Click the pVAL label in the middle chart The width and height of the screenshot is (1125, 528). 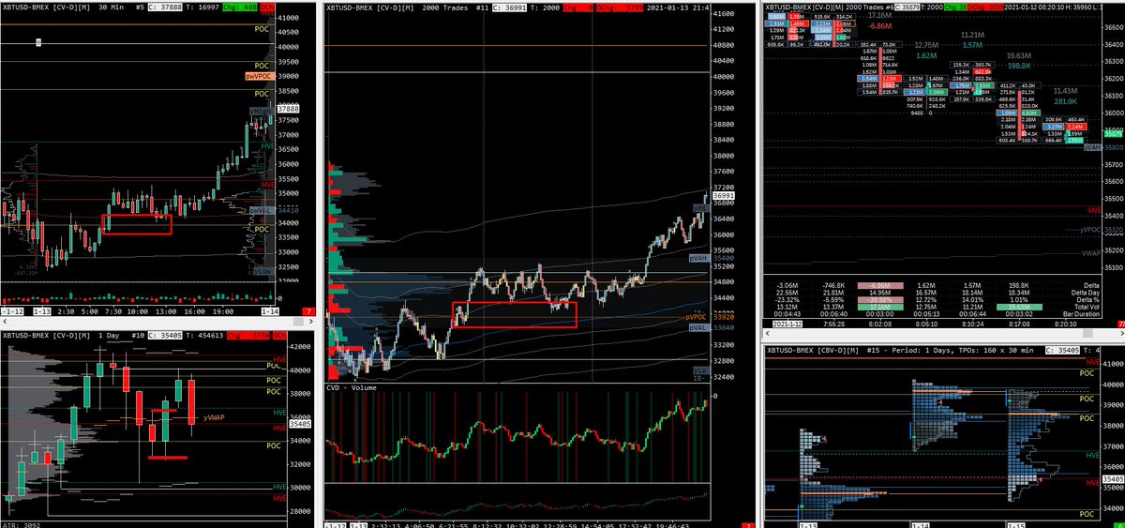697,328
